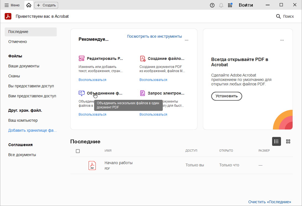Go to the Home tab icon
This screenshot has width=302, height=206.
pyautogui.click(x=29, y=5)
